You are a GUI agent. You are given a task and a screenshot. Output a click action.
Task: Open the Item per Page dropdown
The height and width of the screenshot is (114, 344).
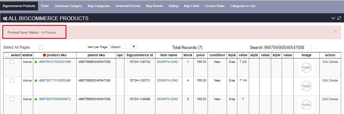tap(122, 47)
